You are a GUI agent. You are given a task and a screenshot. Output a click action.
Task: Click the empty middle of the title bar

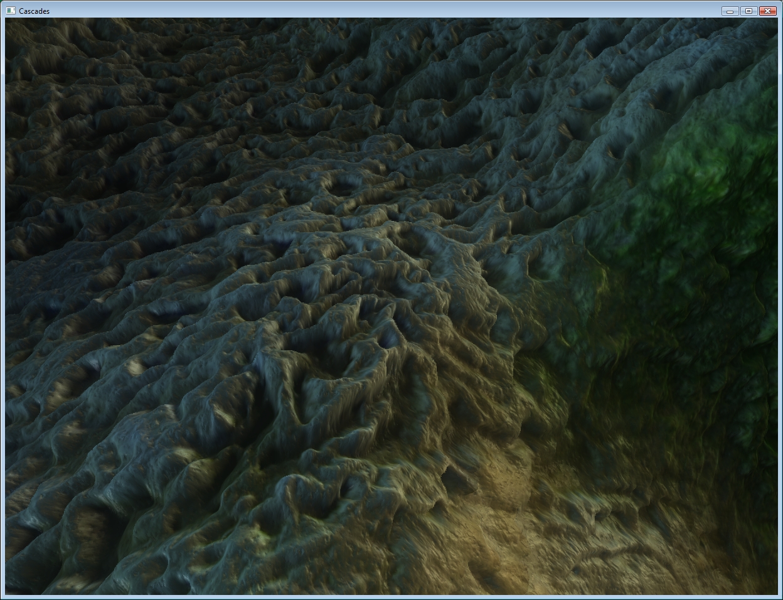[x=376, y=11]
